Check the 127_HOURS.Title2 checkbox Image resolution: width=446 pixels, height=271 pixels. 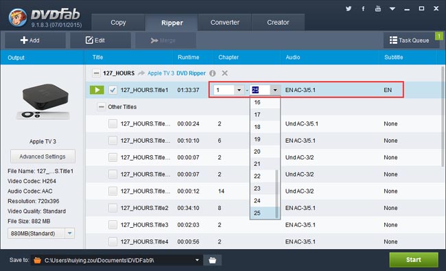113,208
